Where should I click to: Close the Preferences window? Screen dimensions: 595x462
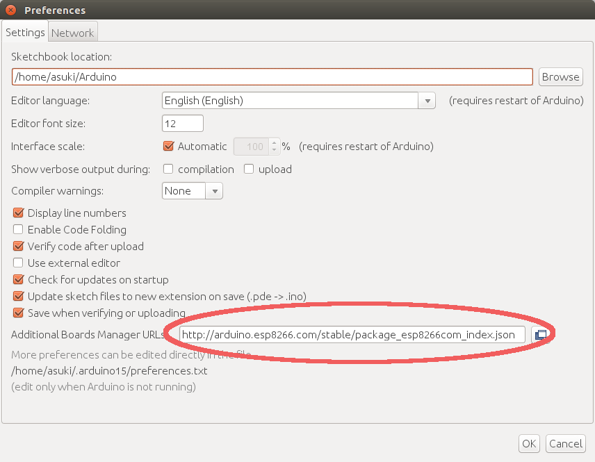click(x=10, y=10)
